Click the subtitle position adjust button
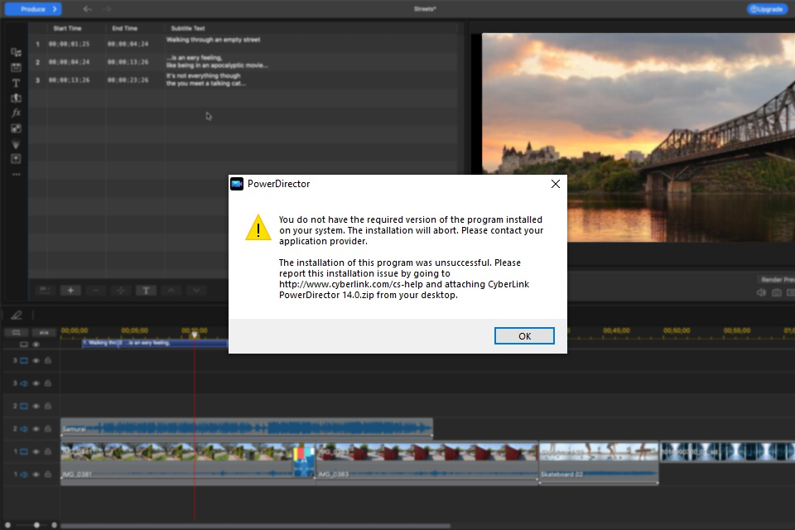The image size is (795, 530). click(x=121, y=290)
